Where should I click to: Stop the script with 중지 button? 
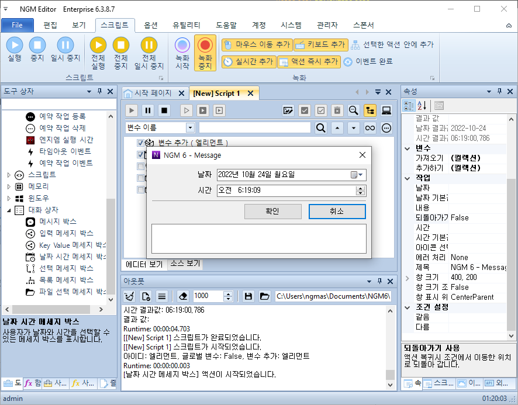pyautogui.click(x=37, y=50)
